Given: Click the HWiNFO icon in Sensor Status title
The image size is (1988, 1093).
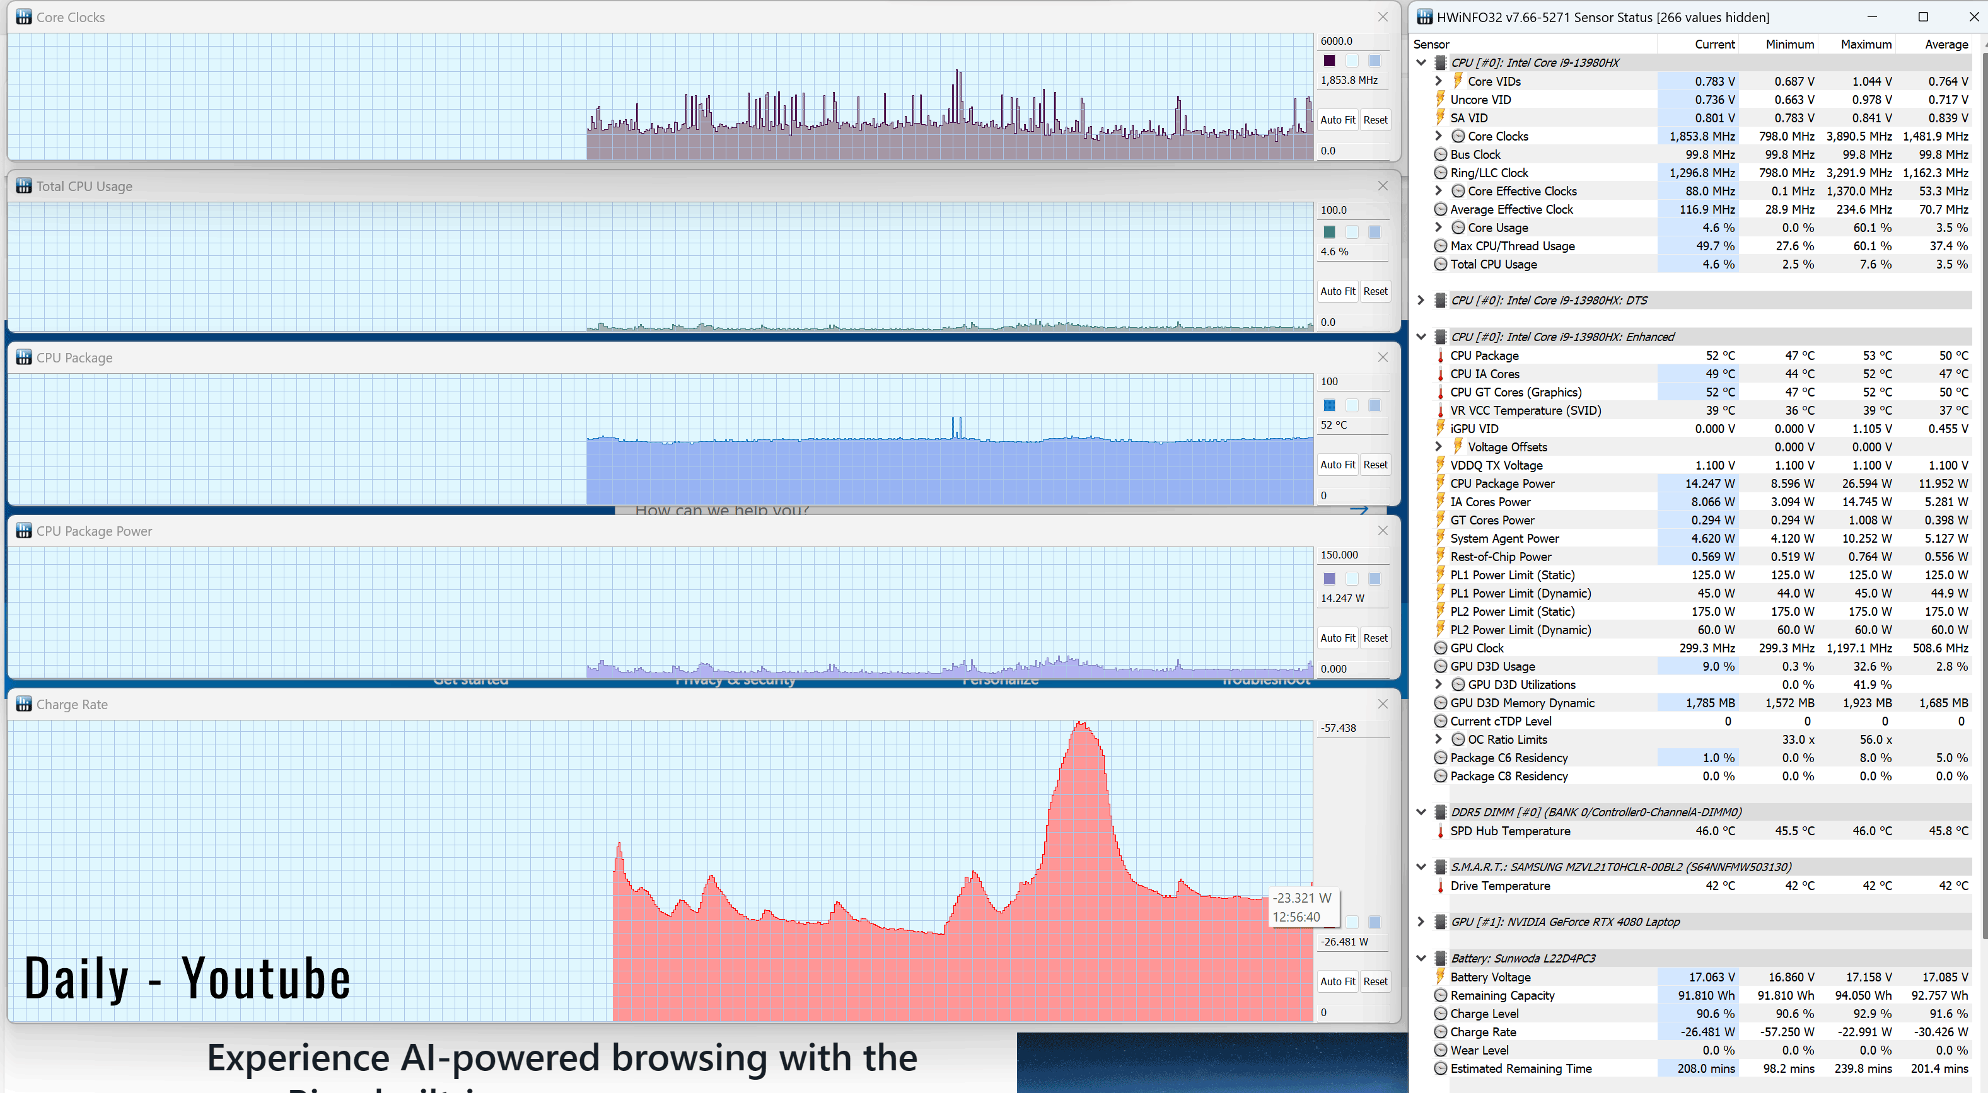Looking at the screenshot, I should tap(1424, 17).
